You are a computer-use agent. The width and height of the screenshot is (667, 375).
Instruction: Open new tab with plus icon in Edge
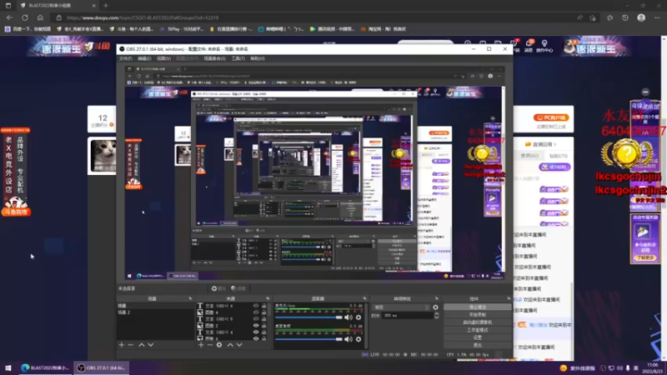point(106,6)
